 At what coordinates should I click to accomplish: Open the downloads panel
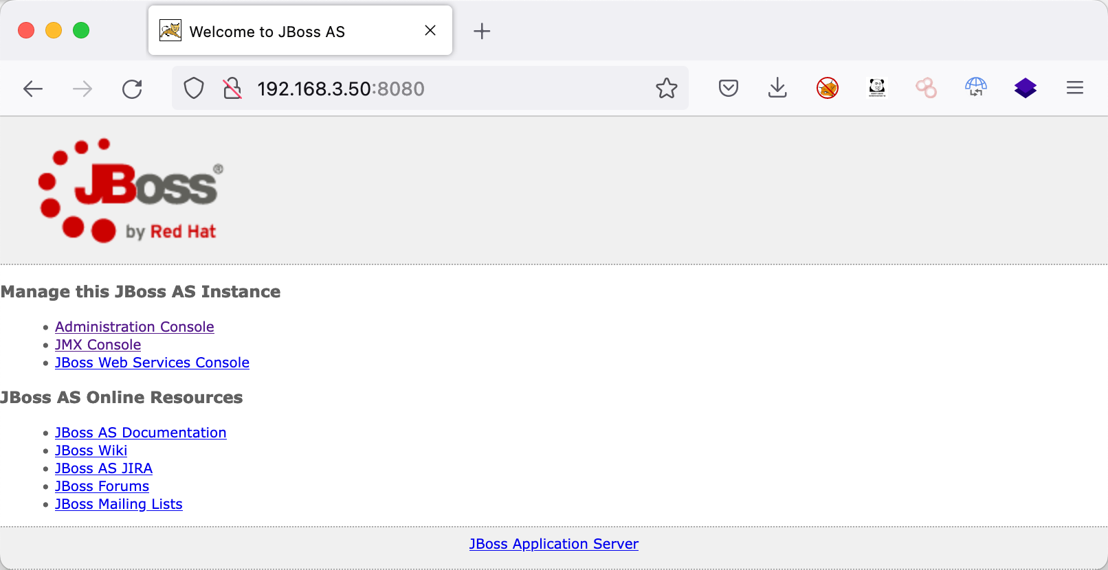pyautogui.click(x=777, y=89)
